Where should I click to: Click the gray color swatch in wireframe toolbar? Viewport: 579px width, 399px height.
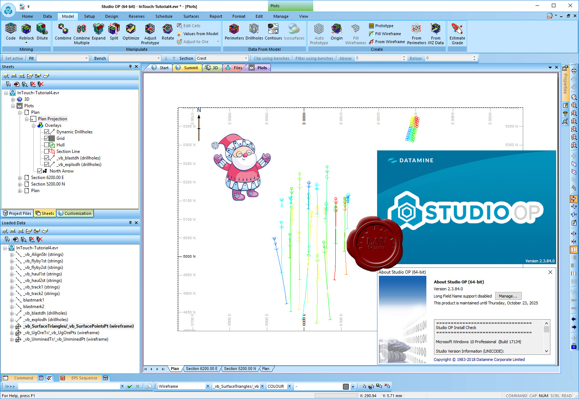coord(346,387)
